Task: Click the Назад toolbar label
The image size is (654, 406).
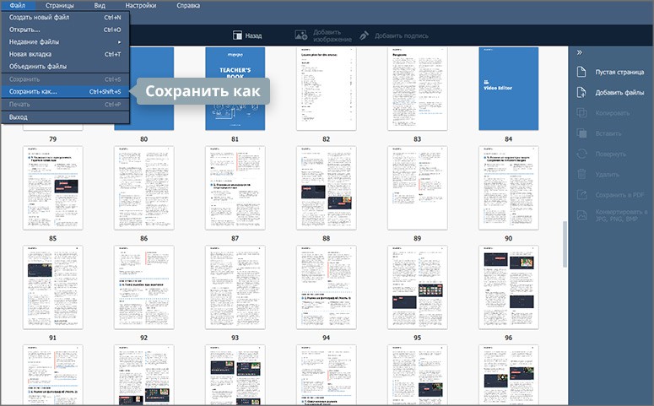Action: [254, 36]
